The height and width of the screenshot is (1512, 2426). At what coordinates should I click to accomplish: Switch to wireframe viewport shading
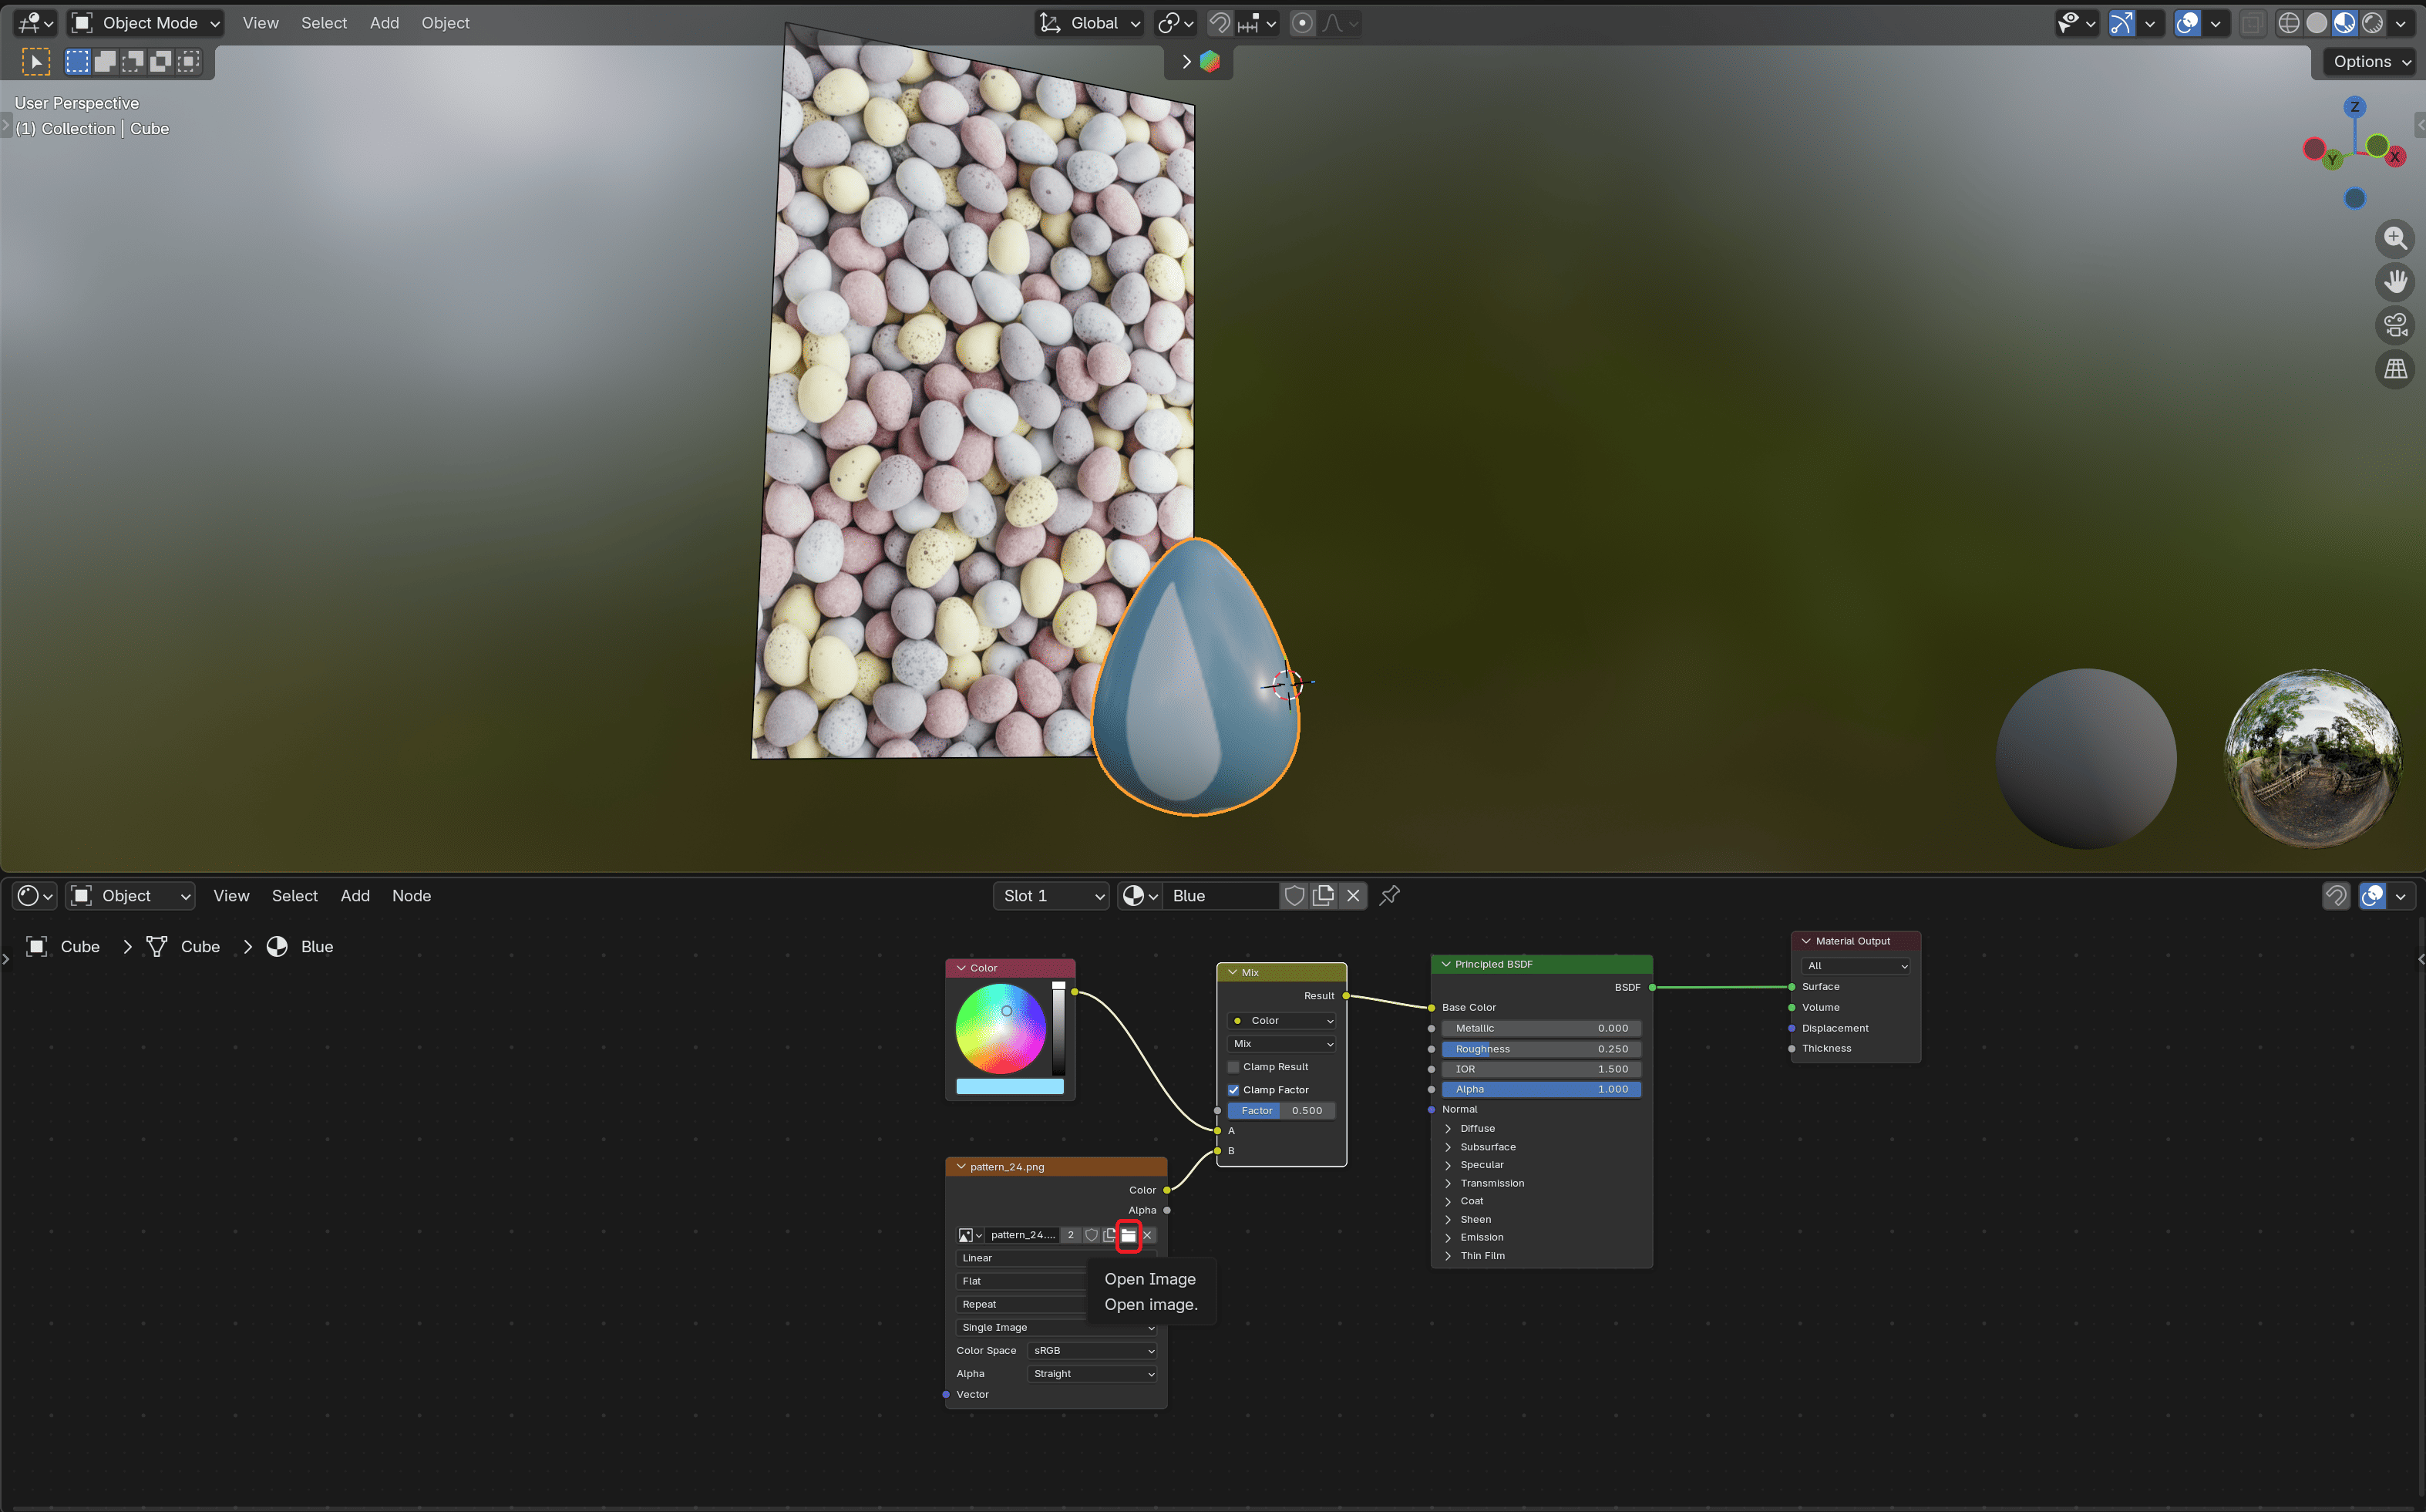[2288, 22]
